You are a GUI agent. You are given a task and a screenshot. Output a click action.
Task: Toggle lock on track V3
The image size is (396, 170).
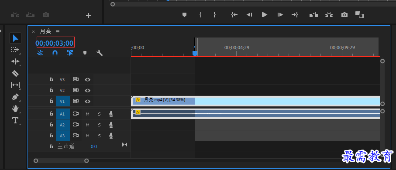pos(51,79)
